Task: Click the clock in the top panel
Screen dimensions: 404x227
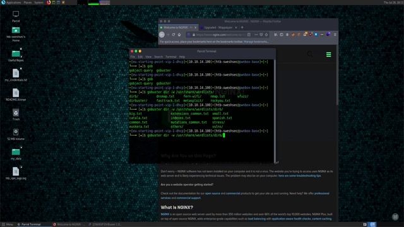Action: click(393, 3)
